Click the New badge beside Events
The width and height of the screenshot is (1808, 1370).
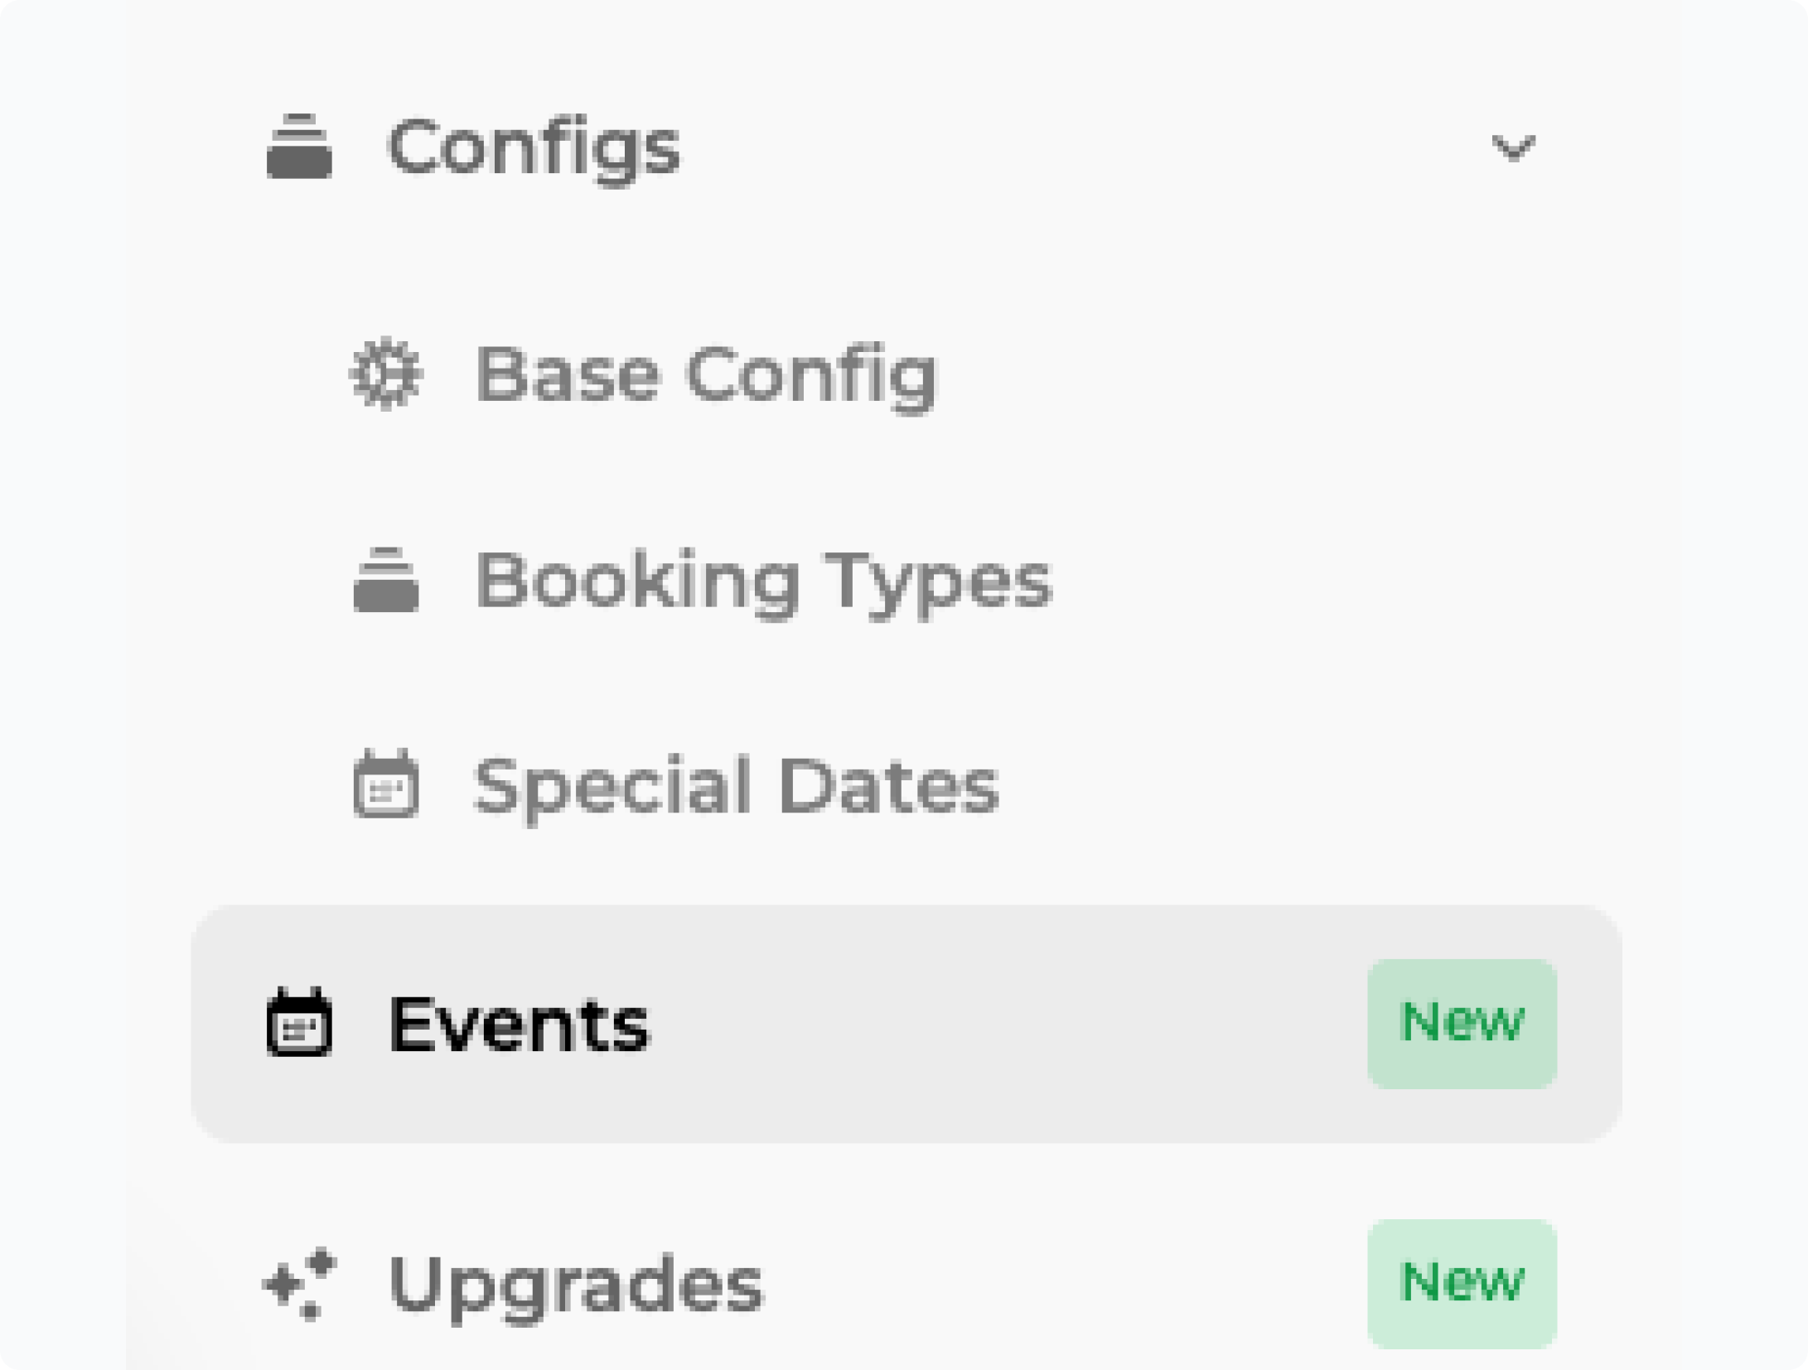tap(1462, 1023)
